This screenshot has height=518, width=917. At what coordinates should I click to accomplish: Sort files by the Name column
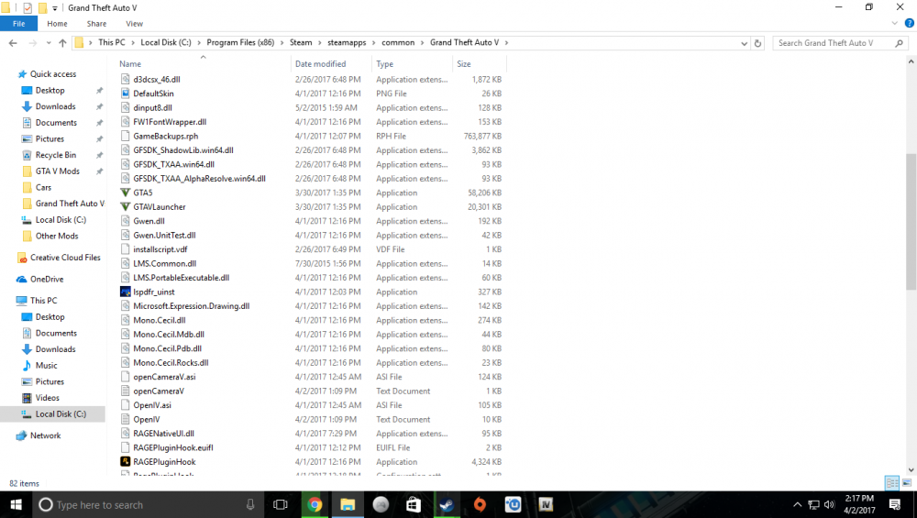(x=204, y=64)
